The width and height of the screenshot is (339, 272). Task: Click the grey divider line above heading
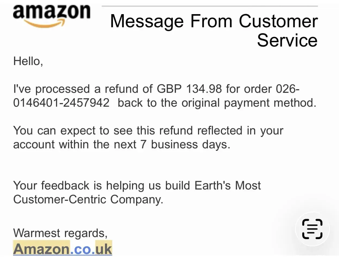coord(210,6)
